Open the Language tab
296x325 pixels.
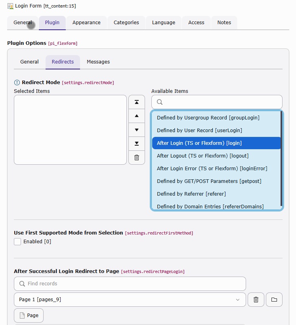pyautogui.click(x=164, y=23)
